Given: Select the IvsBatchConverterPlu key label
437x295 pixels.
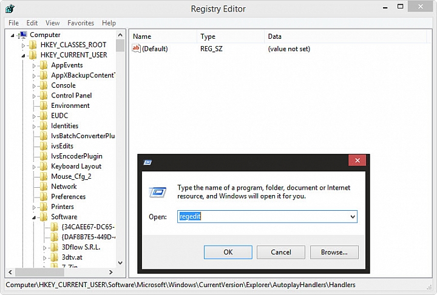Looking at the screenshot, I should pos(83,136).
